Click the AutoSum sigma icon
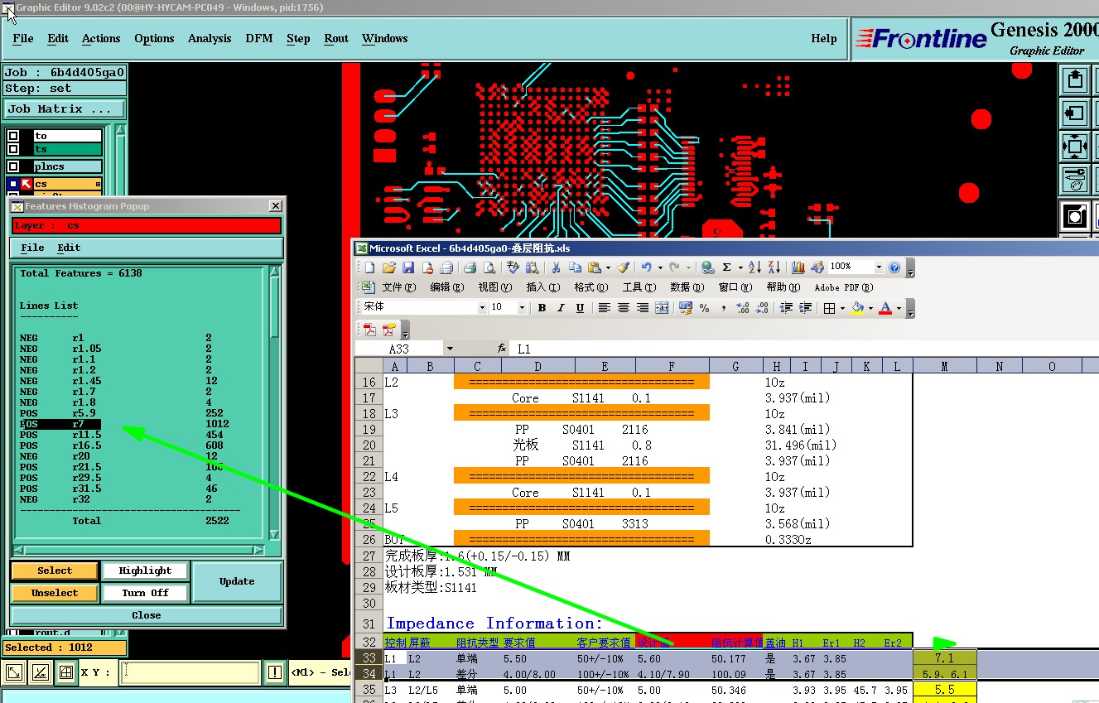This screenshot has height=703, width=1099. (x=727, y=267)
